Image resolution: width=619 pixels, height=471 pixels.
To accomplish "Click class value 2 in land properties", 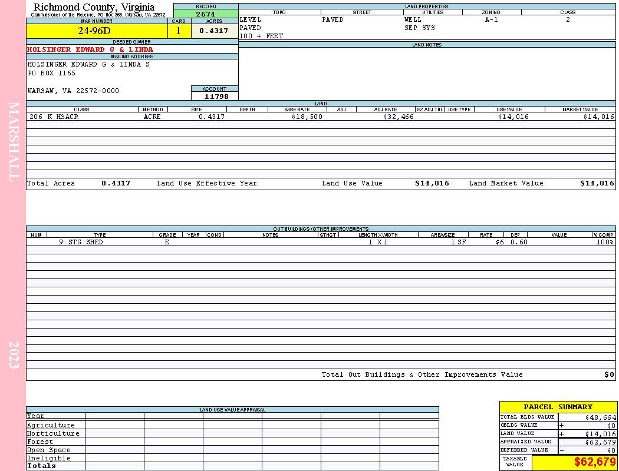I will coord(568,19).
